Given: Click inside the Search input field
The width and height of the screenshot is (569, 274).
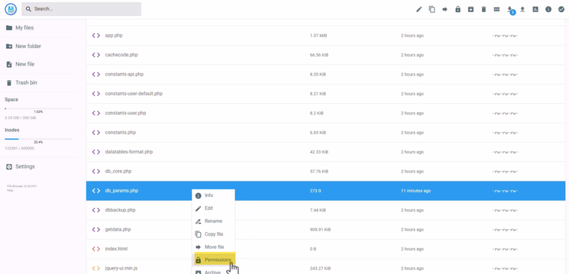Looking at the screenshot, I should pos(81,9).
